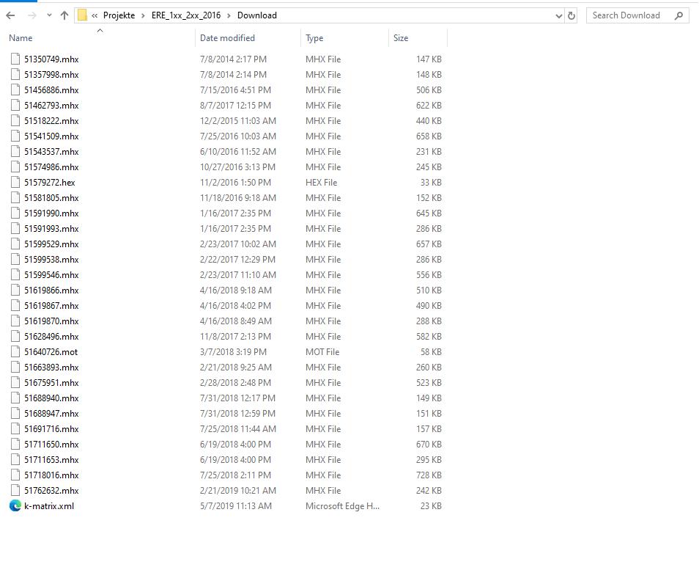Image resolution: width=699 pixels, height=581 pixels.
Task: Sort by Date modified column
Action: tap(227, 38)
